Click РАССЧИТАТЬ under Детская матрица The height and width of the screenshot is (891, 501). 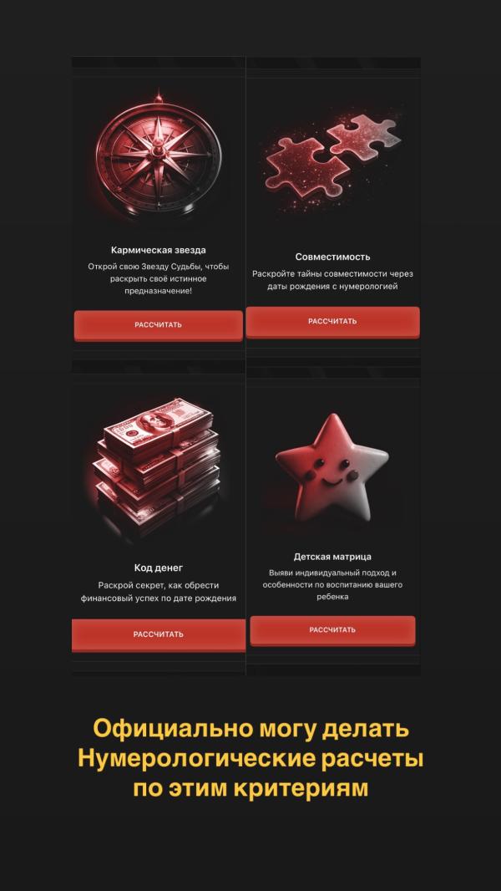pos(332,630)
